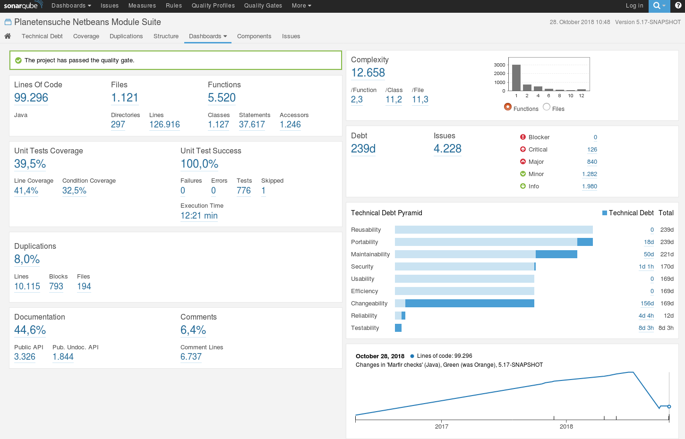This screenshot has width=685, height=439.
Task: Open Statements value 37.617
Action: [252, 125]
